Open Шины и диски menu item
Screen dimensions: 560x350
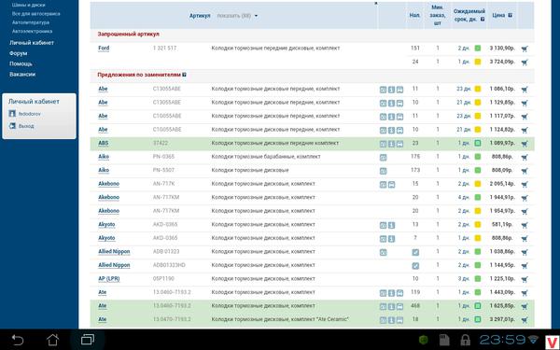29,5
